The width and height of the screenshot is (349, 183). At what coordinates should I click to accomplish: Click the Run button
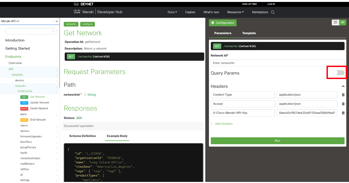click(x=277, y=141)
